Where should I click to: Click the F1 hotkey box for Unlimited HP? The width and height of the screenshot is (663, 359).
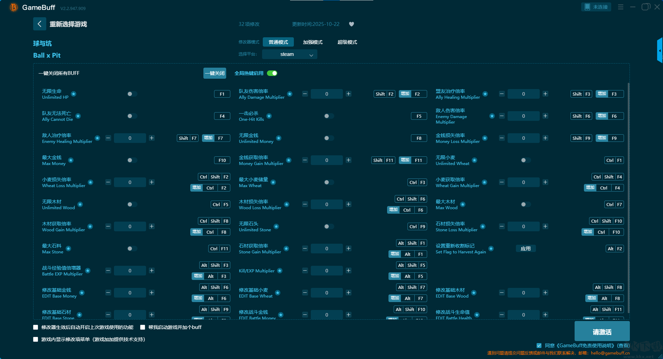pos(222,94)
